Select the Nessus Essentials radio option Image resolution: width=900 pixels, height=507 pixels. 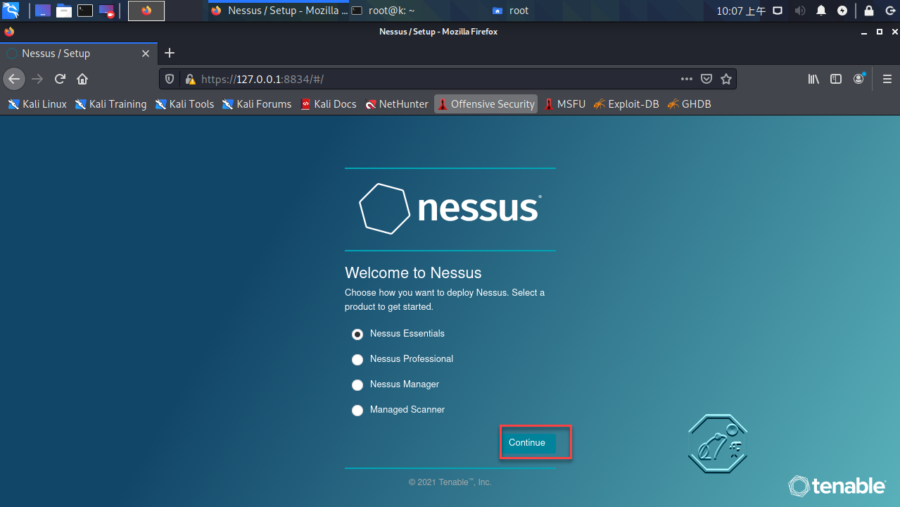357,334
